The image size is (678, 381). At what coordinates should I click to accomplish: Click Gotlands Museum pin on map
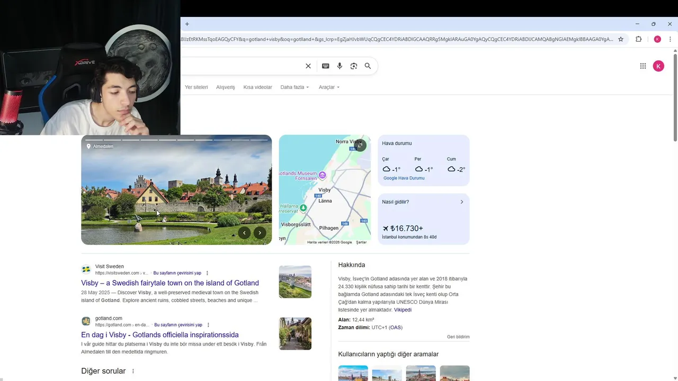click(322, 175)
